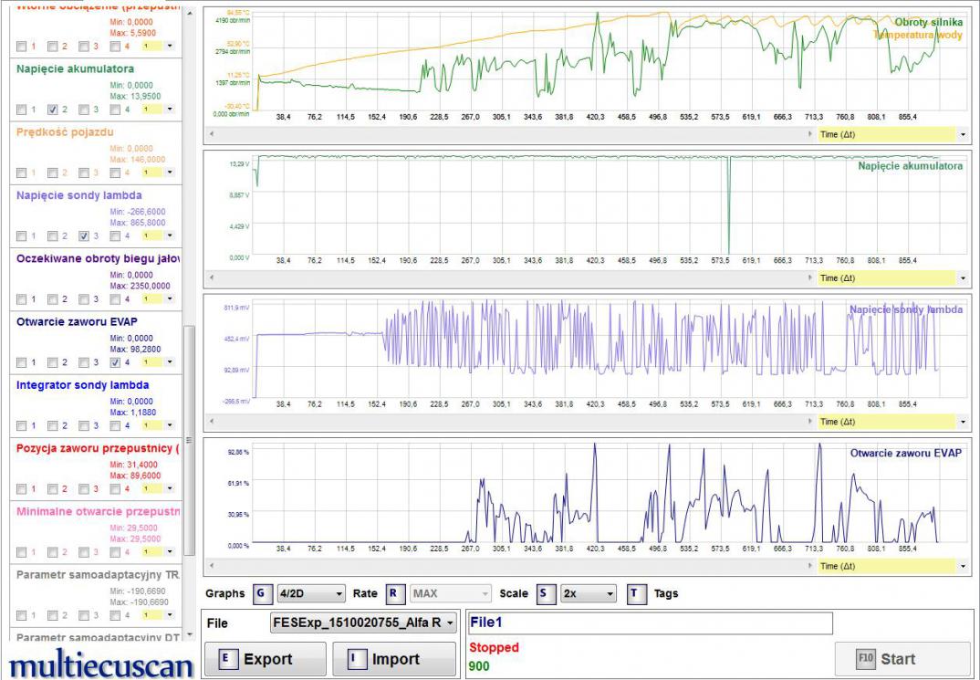Open the FESExp file selection dropdown
Screen dimensions: 980x680
363,623
